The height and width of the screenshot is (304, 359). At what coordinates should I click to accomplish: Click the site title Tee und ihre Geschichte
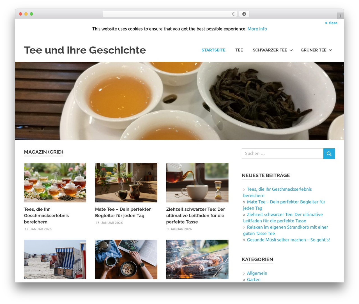85,50
